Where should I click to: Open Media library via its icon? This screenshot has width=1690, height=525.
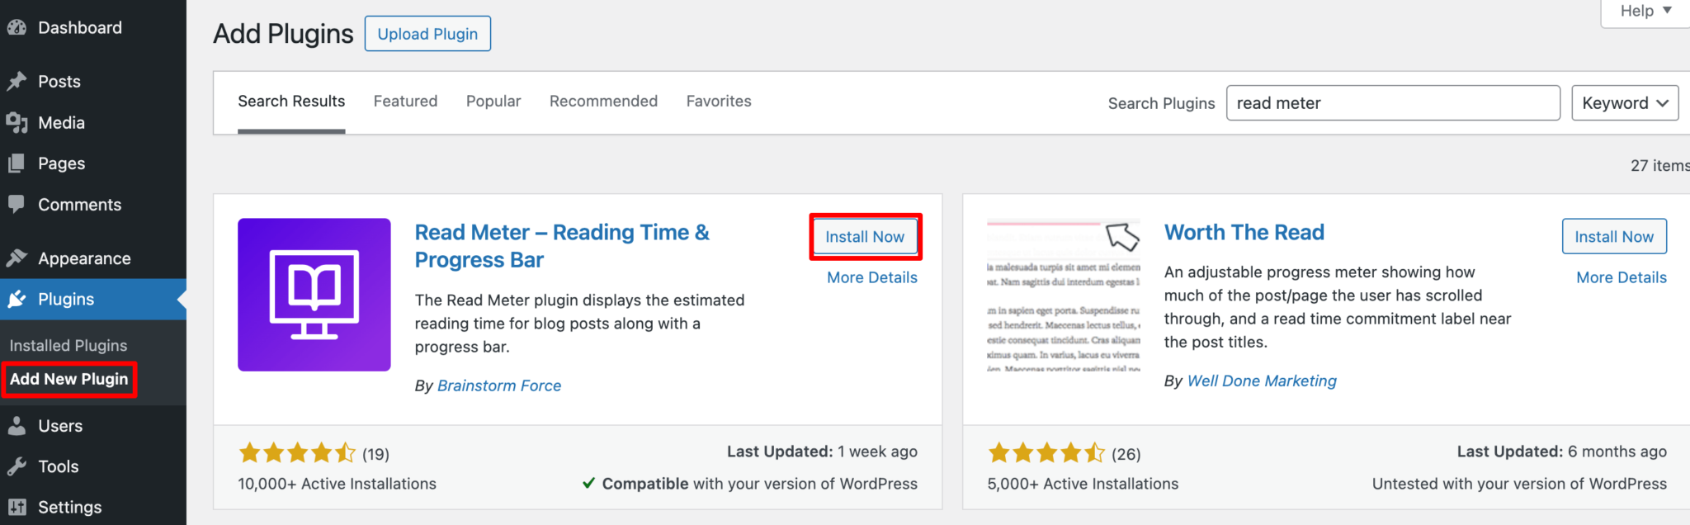tap(17, 122)
